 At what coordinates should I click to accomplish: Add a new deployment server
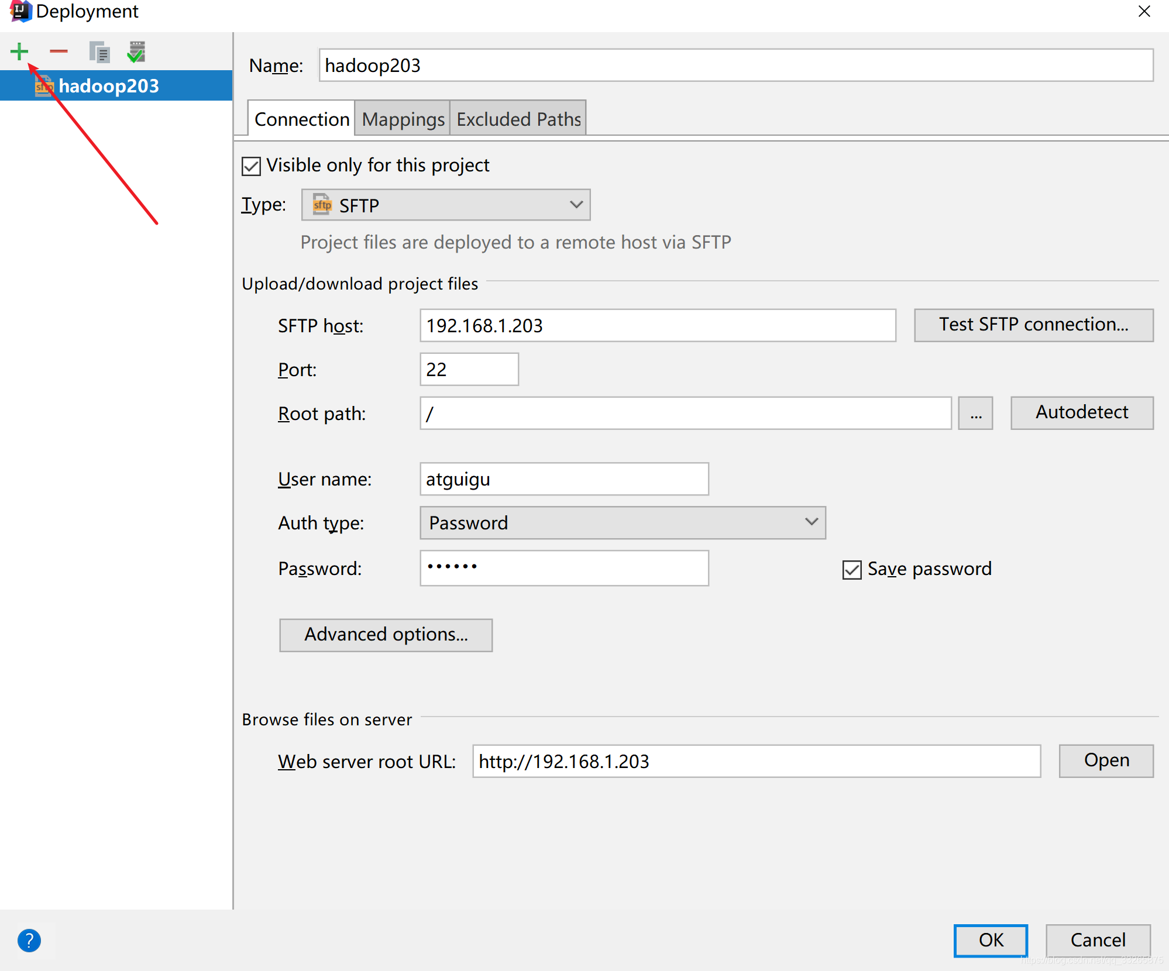tap(19, 51)
